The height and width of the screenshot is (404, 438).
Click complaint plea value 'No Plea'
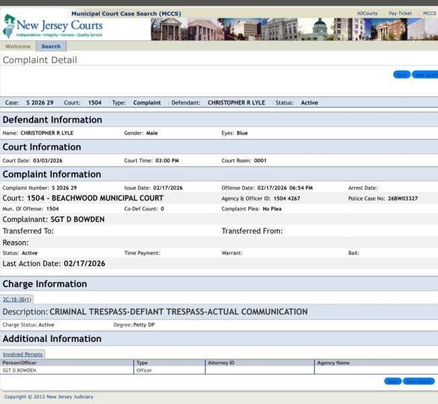click(272, 209)
